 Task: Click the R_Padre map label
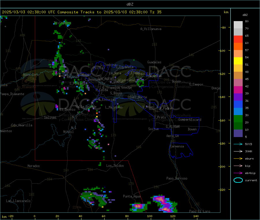pyautogui.click(x=166, y=108)
